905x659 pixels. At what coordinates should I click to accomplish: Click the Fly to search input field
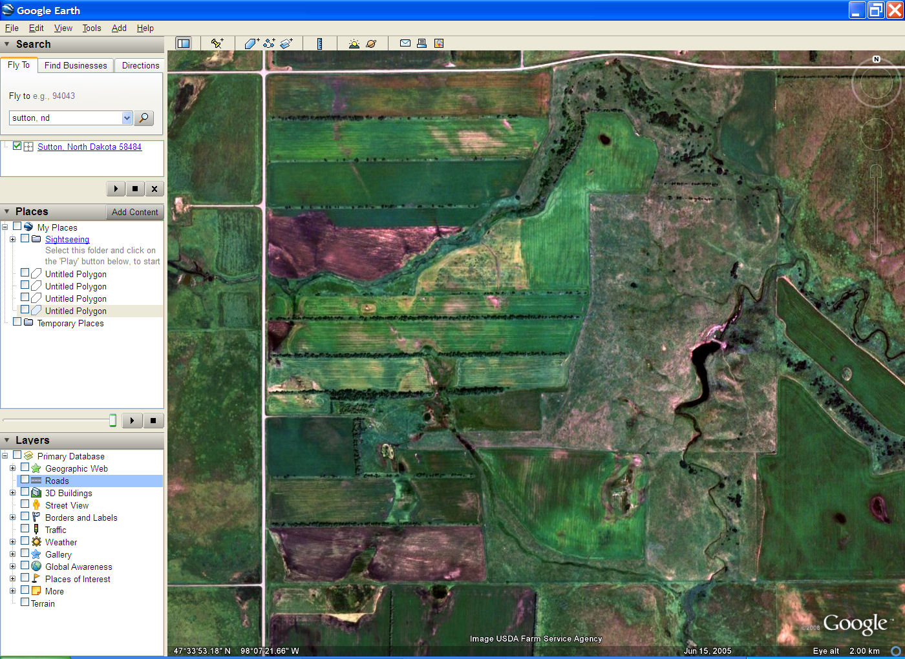pyautogui.click(x=65, y=118)
